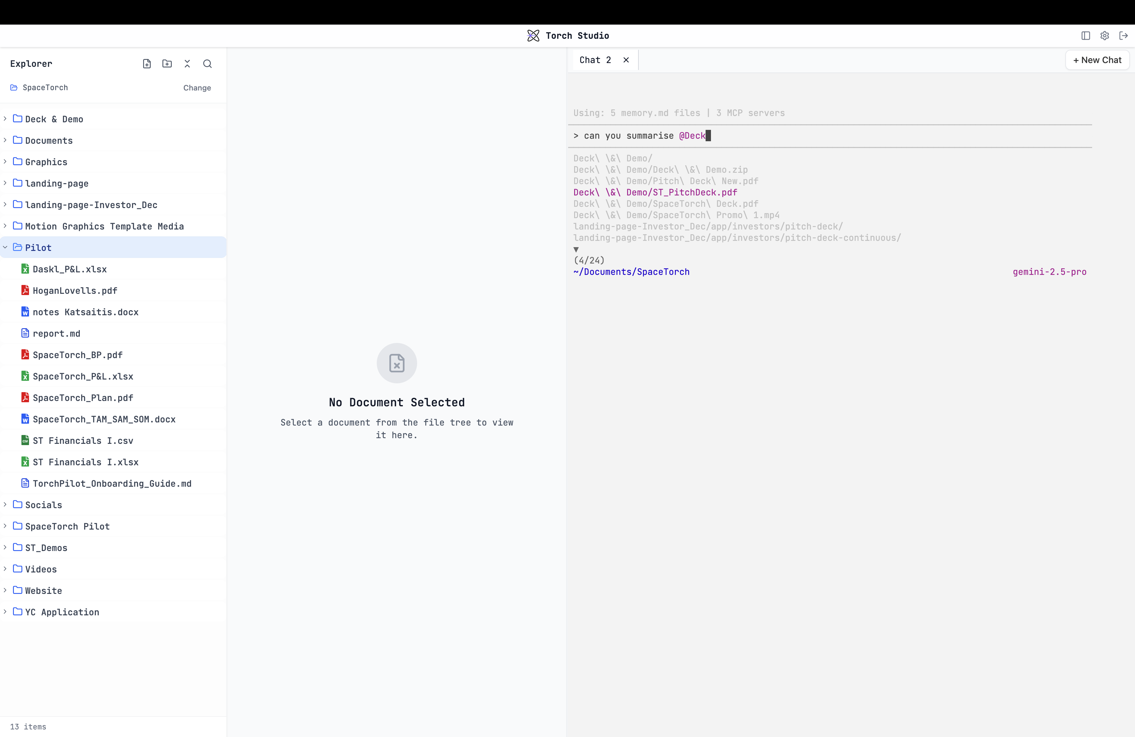Open search in the Explorer header
The width and height of the screenshot is (1135, 737).
click(x=207, y=64)
